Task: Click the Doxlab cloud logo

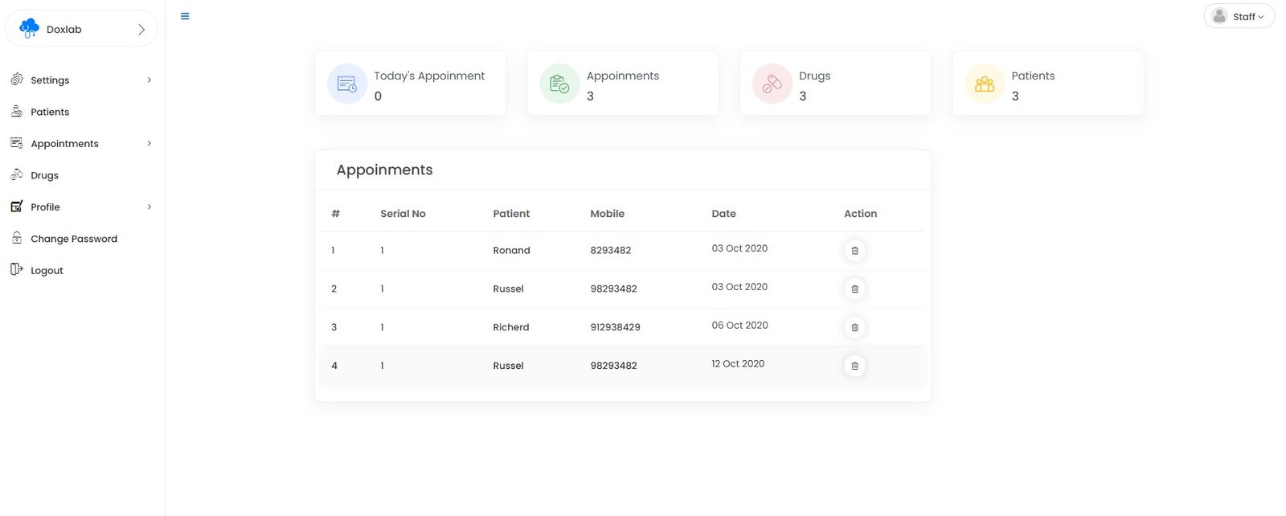Action: tap(29, 29)
